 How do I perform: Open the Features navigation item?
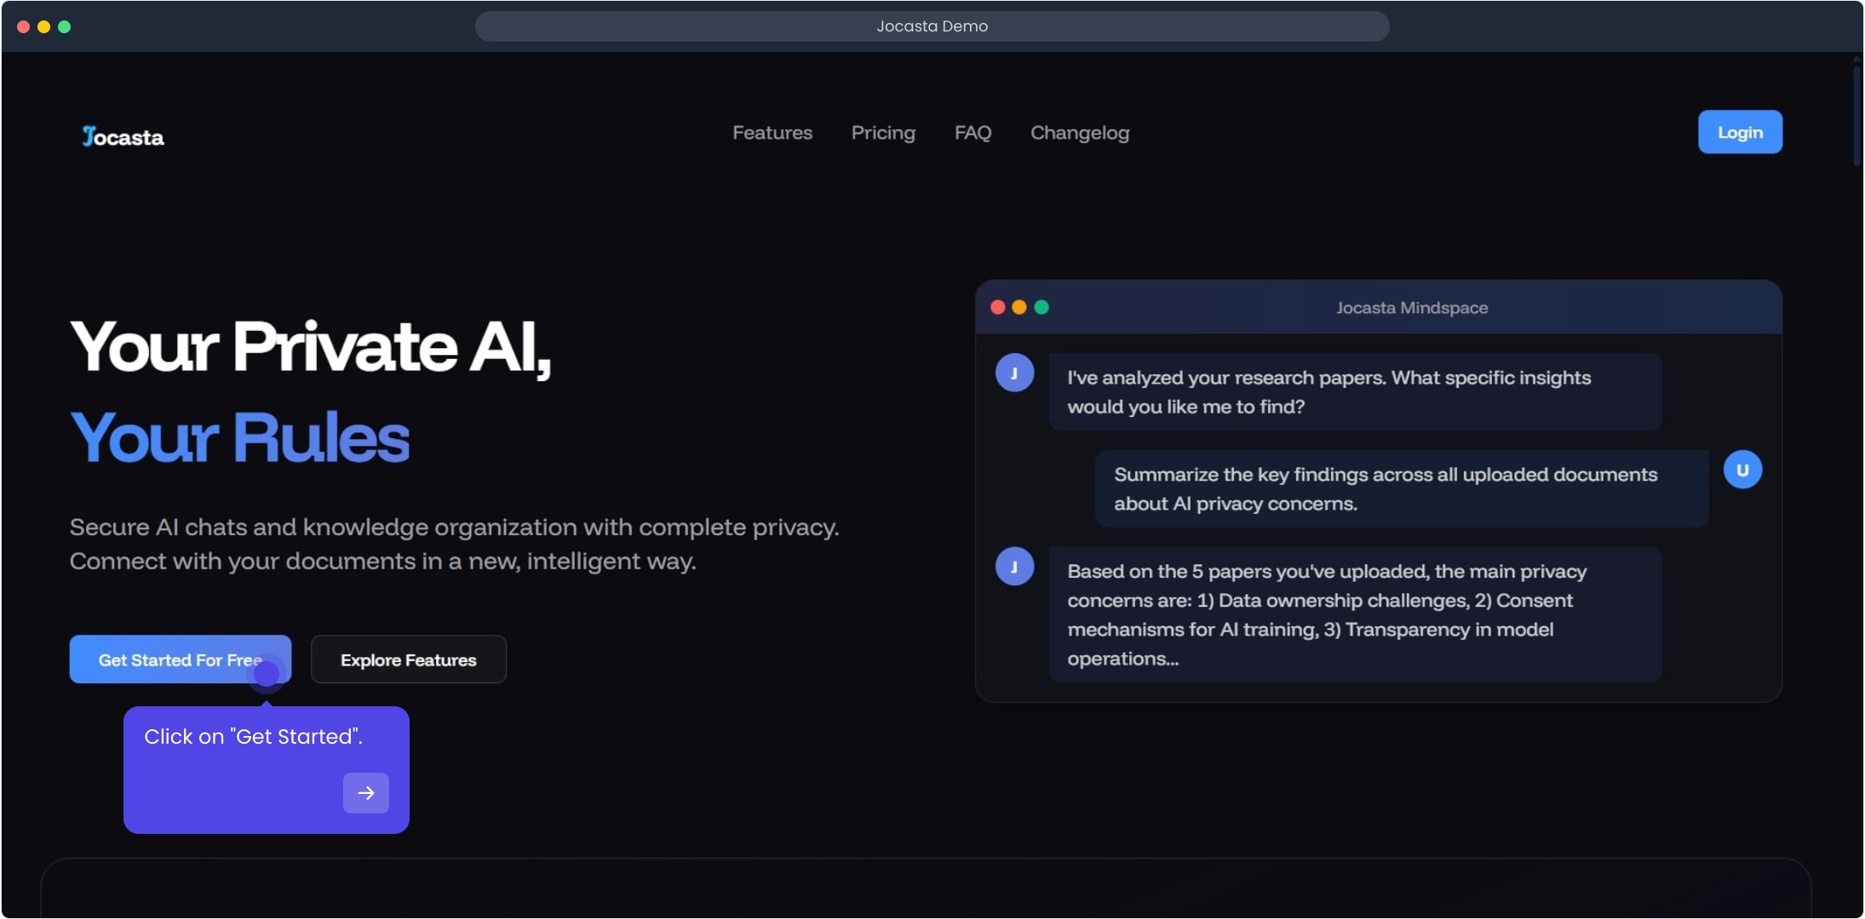coord(772,133)
